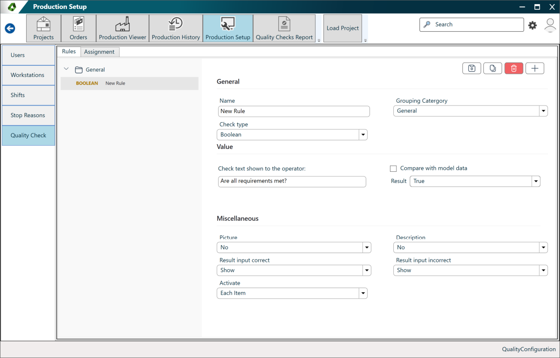Open the Quality Checks Report
Image resolution: width=560 pixels, height=358 pixels.
(x=284, y=28)
